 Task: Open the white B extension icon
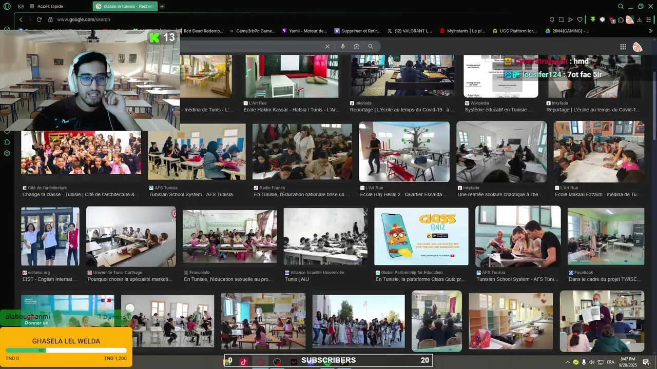coord(603,19)
